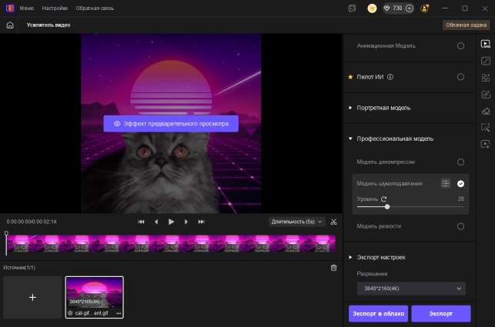Image resolution: width=495 pixels, height=327 pixels.
Task: Collapse the Профессиональная модель section
Action: click(x=350, y=138)
